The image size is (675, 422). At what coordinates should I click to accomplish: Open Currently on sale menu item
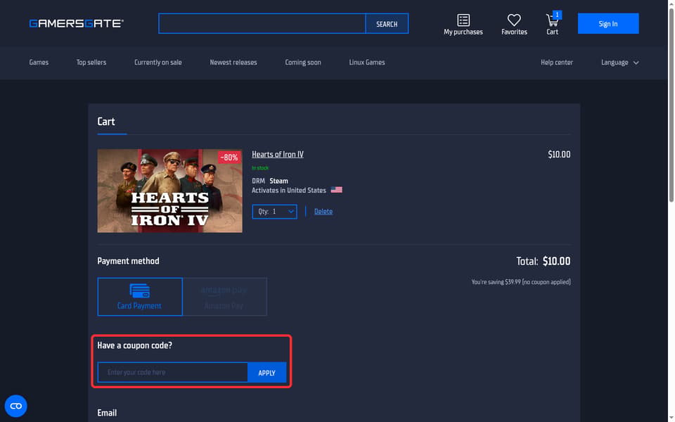158,63
